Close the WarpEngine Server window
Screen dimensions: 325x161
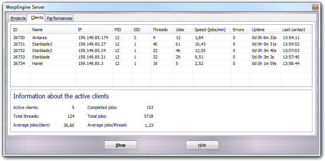(315, 7)
